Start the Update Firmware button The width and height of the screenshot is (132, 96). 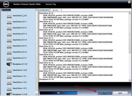(x=105, y=93)
